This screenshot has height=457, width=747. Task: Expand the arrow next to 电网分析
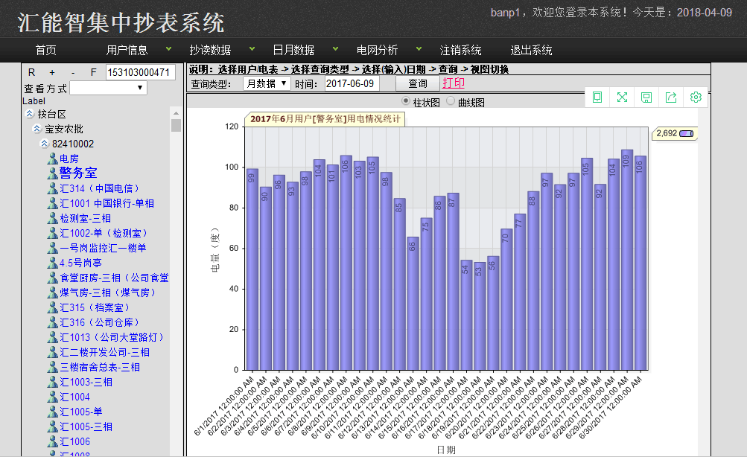(419, 48)
